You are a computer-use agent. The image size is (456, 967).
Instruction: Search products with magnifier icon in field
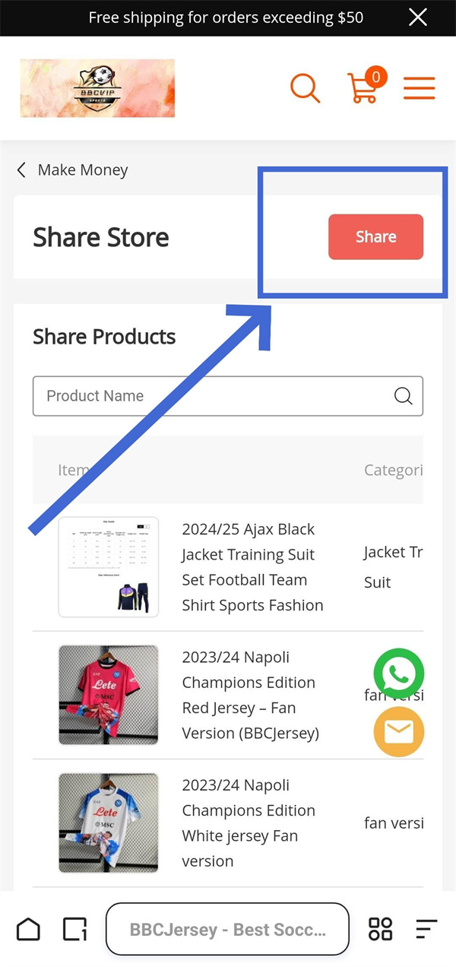click(x=403, y=396)
